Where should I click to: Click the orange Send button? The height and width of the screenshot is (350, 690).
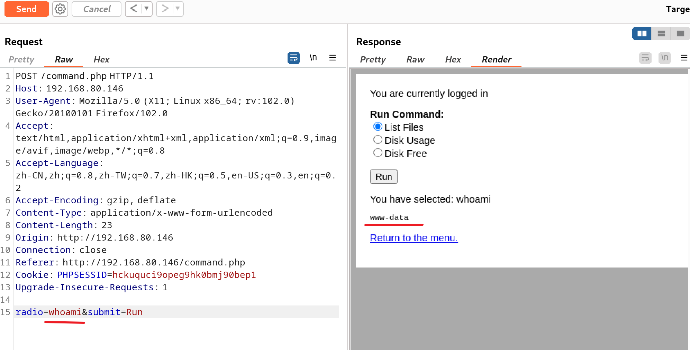point(26,9)
